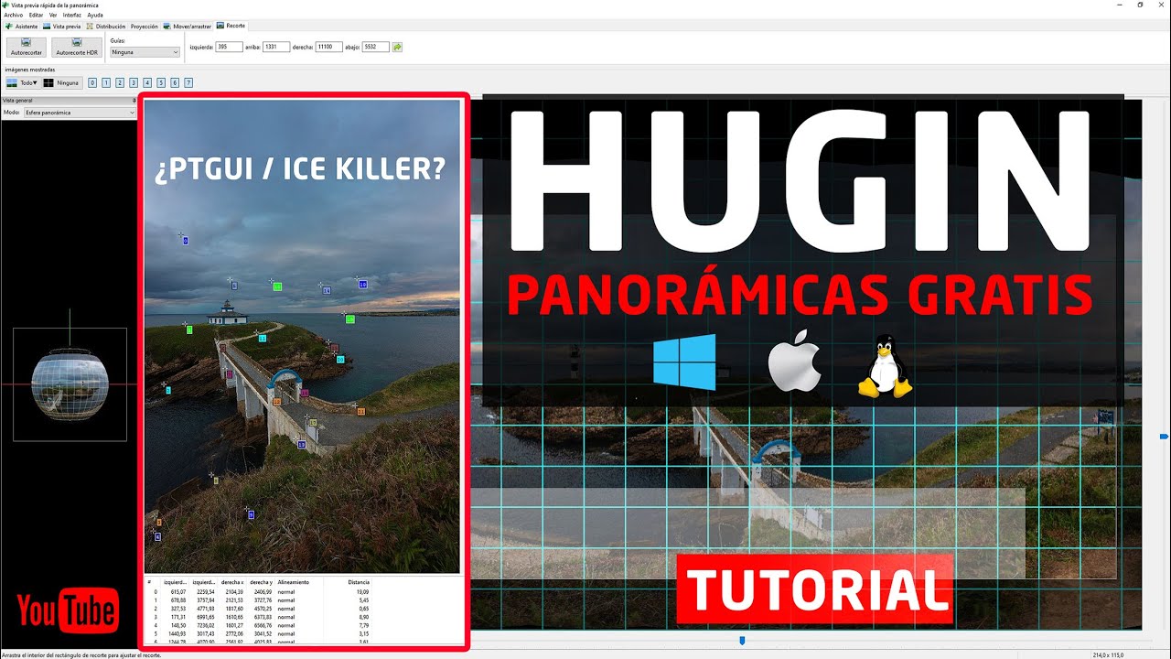Open the Modo dropdown showing Esfera panorámica
The height and width of the screenshot is (659, 1171).
79,113
